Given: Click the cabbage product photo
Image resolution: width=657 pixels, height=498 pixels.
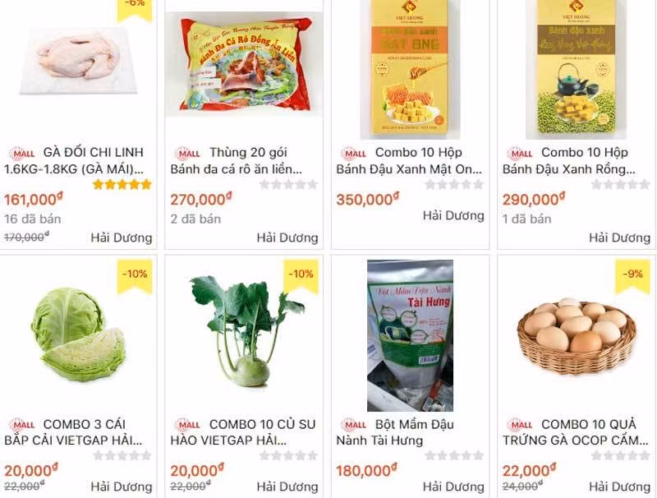Looking at the screenshot, I should pyautogui.click(x=78, y=334).
